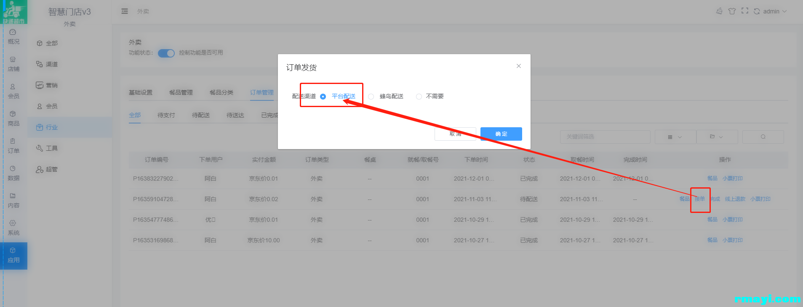Open 数据 in the left rail
803x307 pixels.
tap(13, 173)
